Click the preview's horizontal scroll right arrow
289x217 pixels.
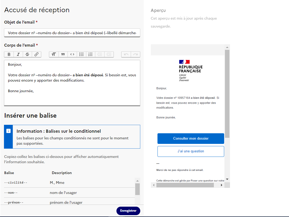tap(222, 185)
